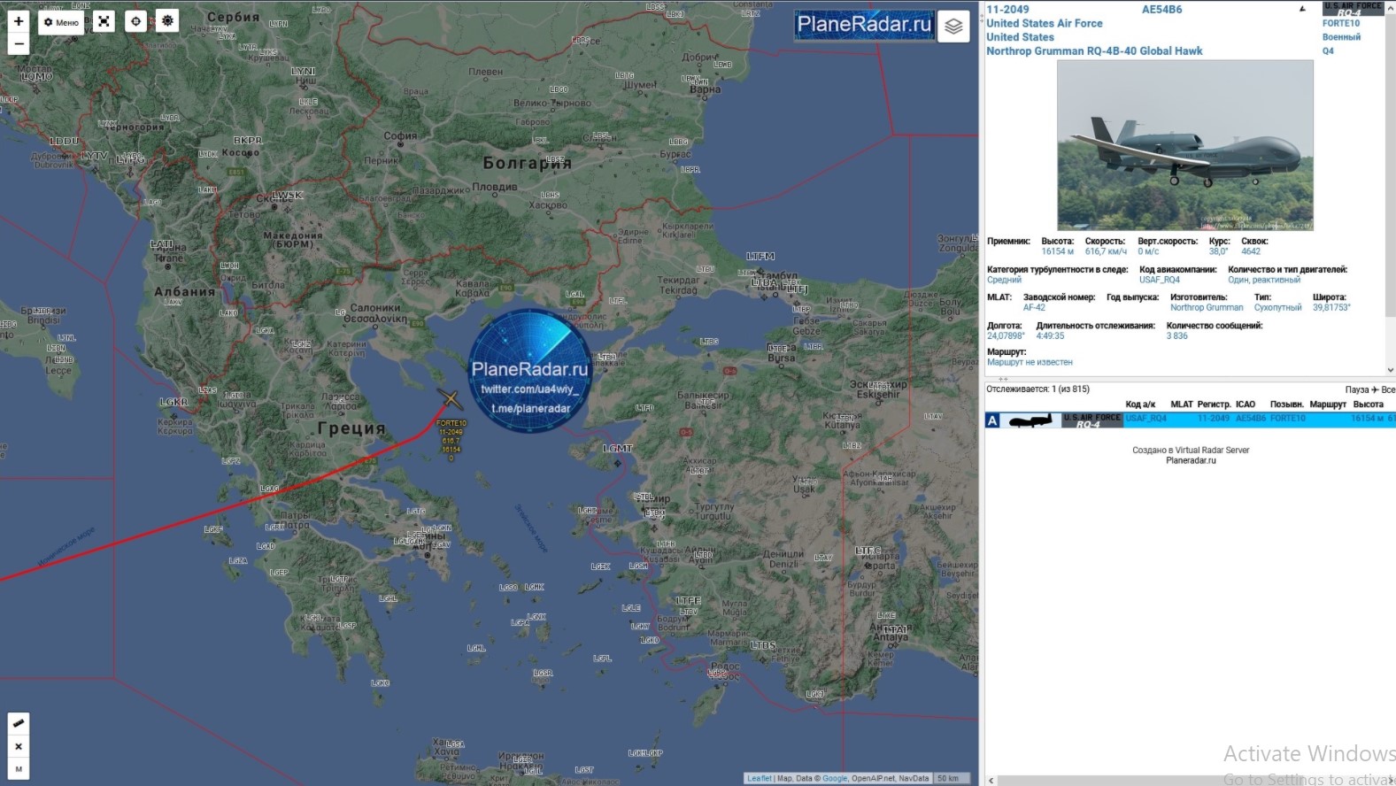Open the map layers selector
The width and height of the screenshot is (1396, 786).
click(953, 27)
